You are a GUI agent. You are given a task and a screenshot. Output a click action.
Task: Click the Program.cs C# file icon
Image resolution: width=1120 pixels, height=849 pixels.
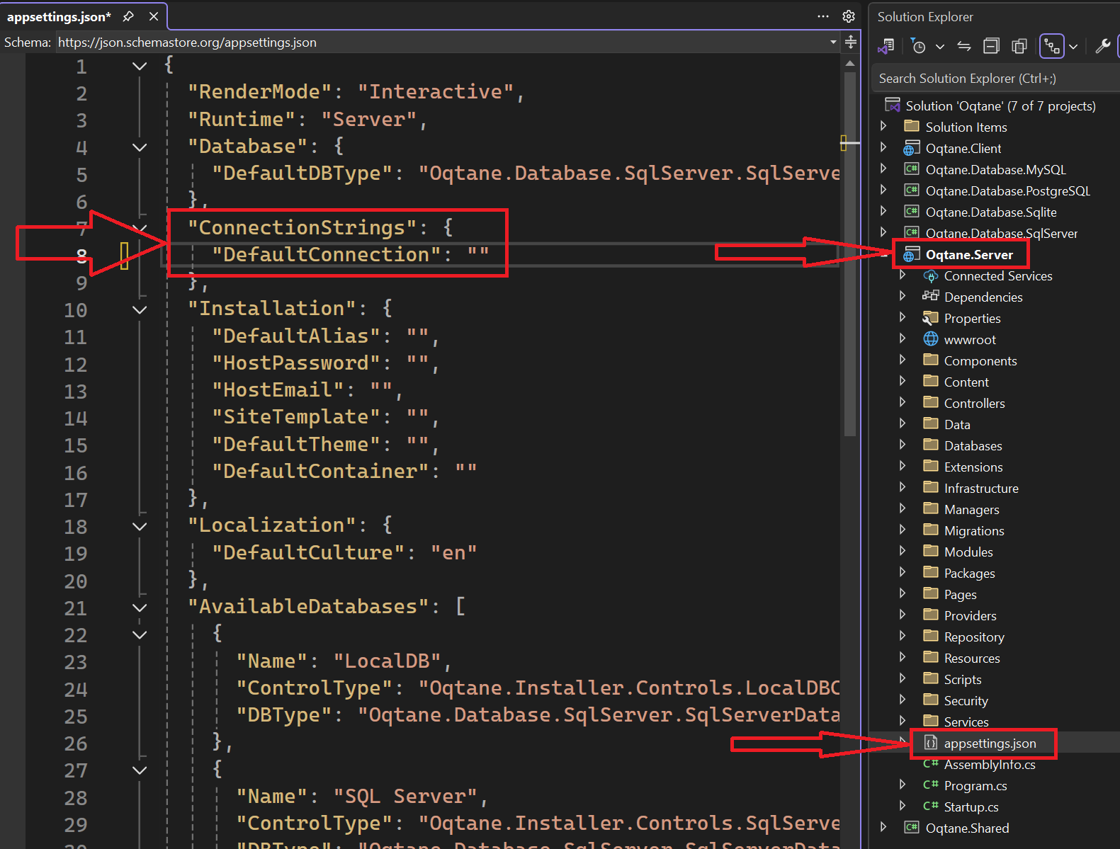[931, 785]
